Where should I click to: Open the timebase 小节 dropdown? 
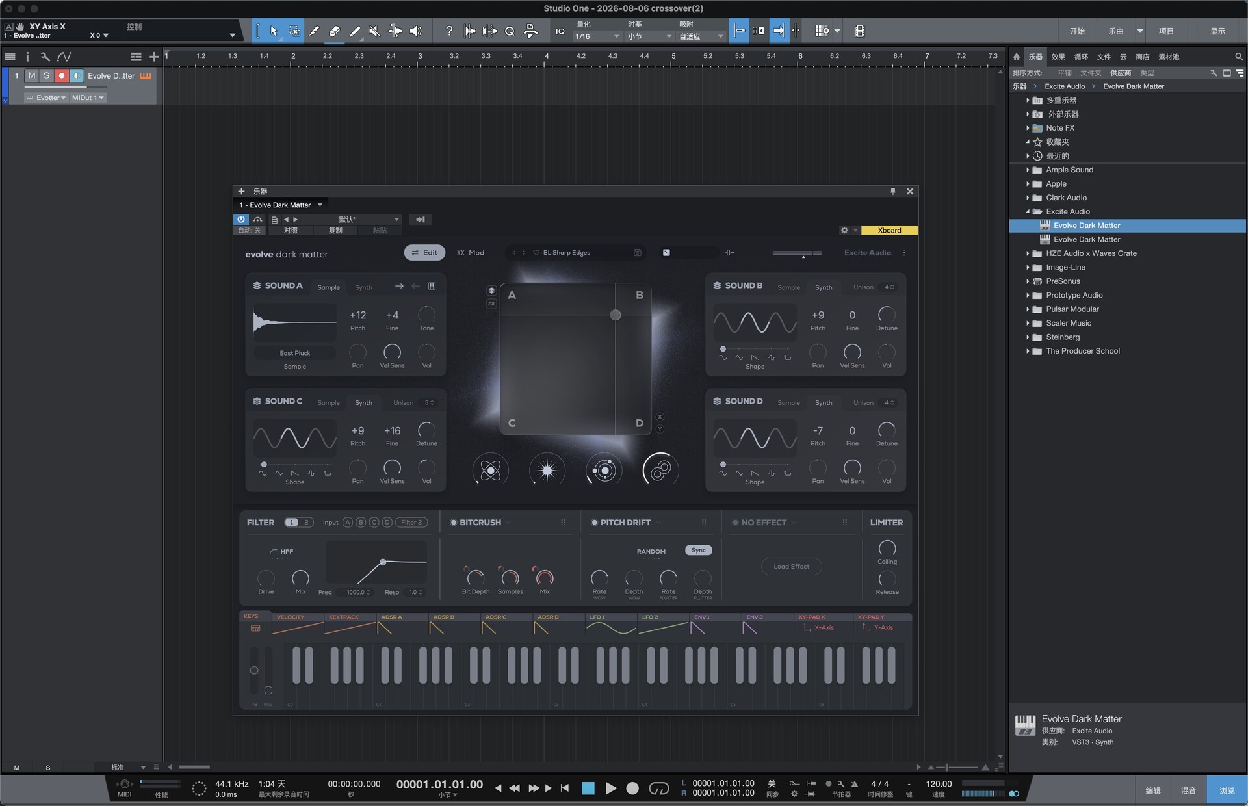tap(649, 37)
